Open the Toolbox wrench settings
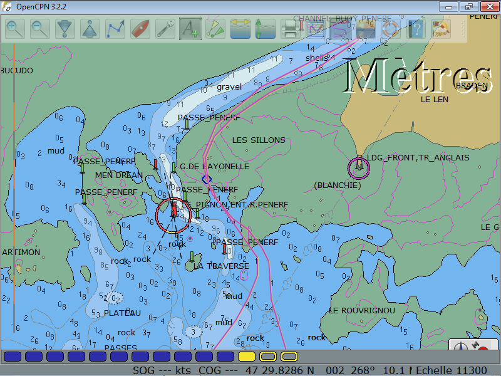 [x=165, y=29]
